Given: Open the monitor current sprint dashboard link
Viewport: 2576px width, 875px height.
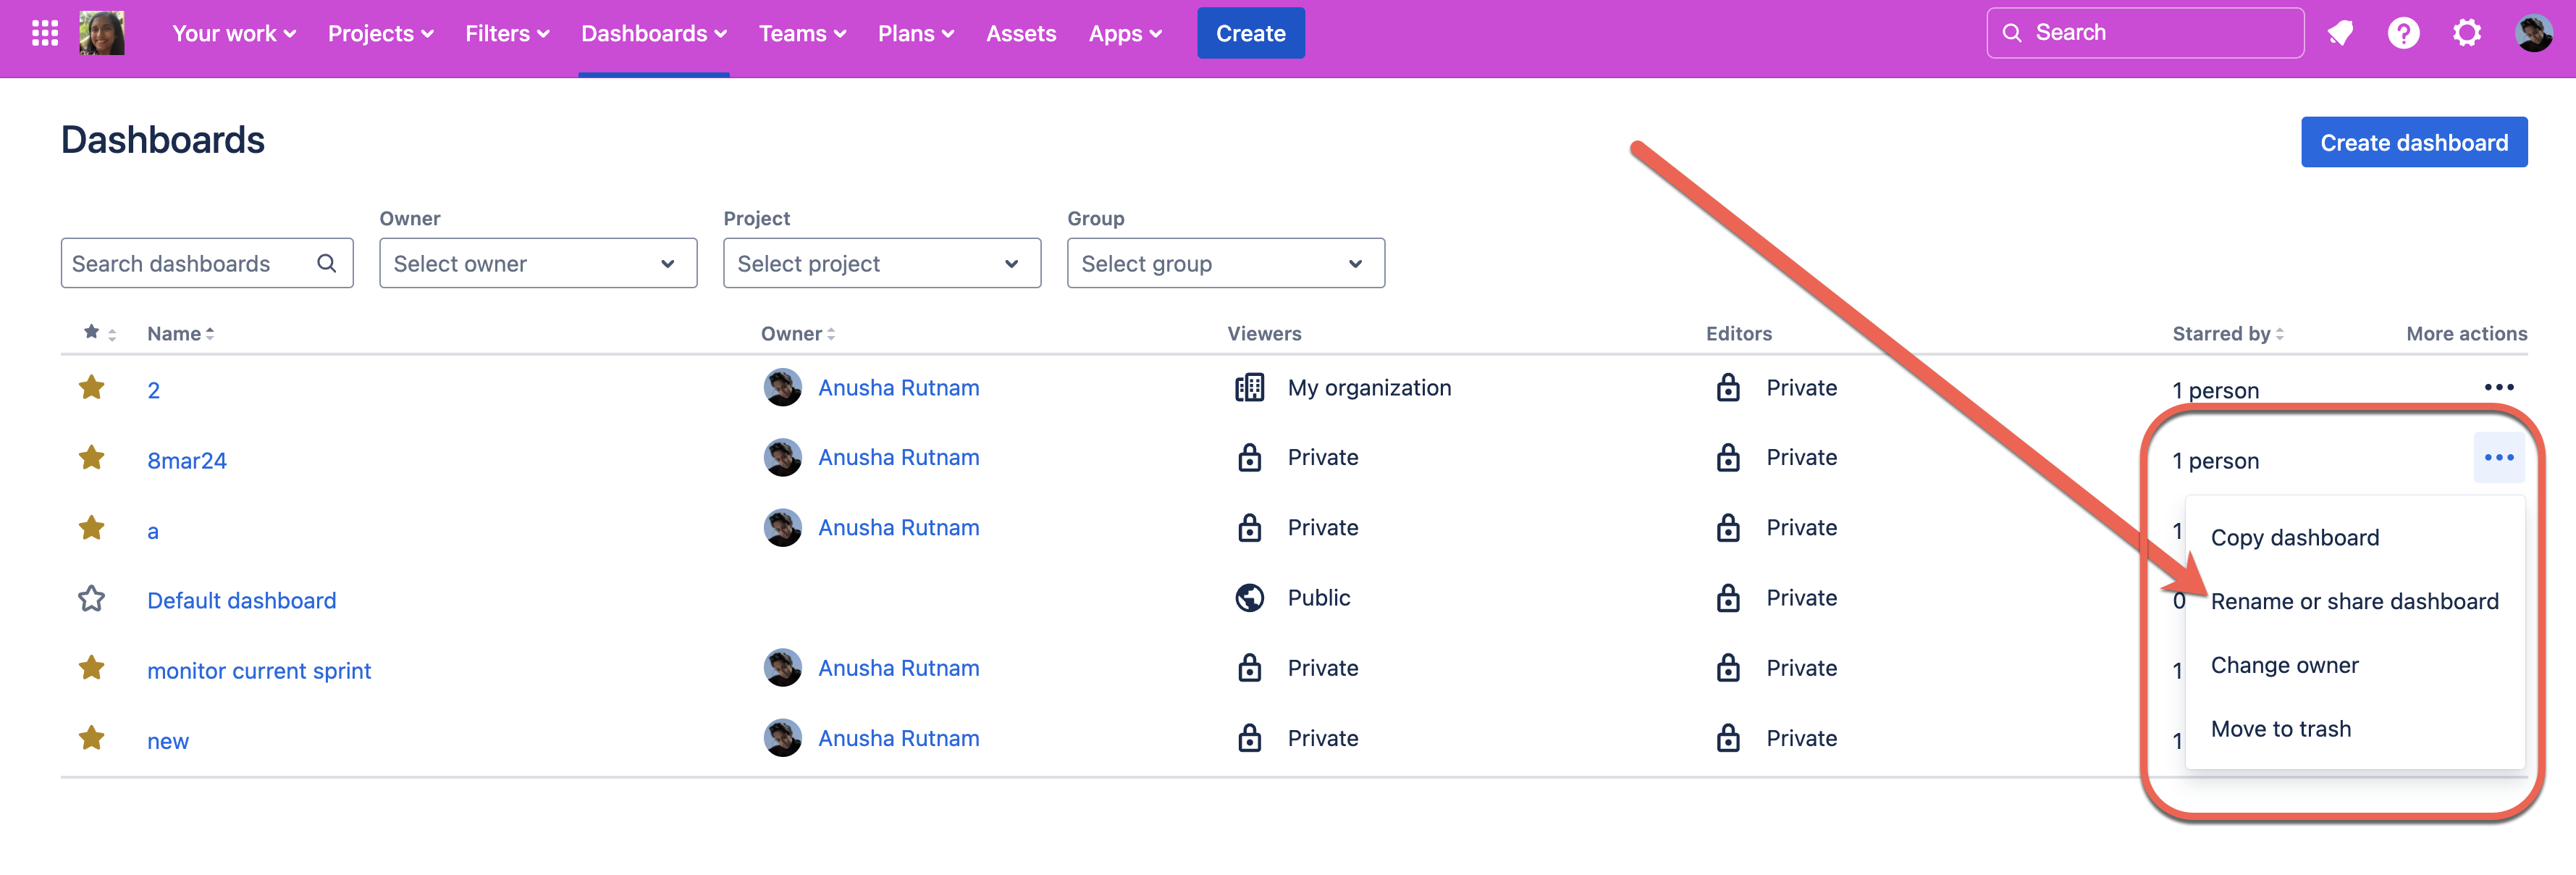Looking at the screenshot, I should [259, 670].
